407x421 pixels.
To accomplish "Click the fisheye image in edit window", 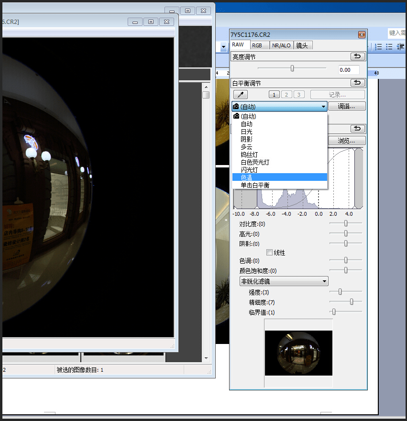I will pyautogui.click(x=88, y=187).
